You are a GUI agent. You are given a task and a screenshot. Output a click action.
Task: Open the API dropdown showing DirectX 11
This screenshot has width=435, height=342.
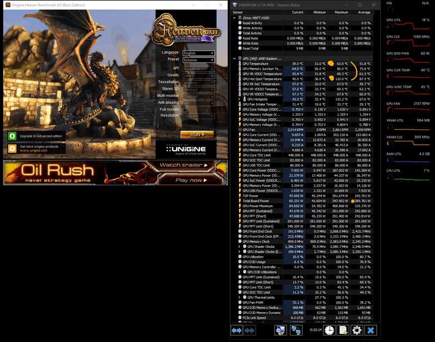(198, 69)
